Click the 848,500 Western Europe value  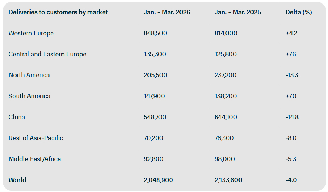click(155, 33)
